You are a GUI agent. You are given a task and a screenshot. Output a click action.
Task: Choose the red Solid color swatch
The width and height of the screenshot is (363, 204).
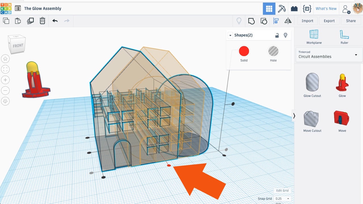(244, 51)
